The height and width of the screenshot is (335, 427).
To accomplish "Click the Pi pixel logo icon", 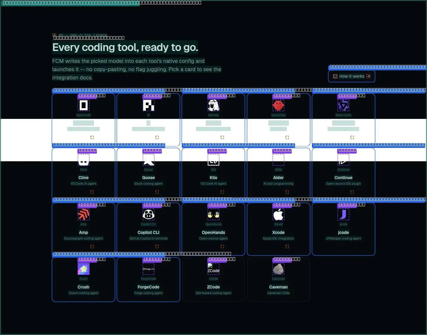I will click(x=149, y=105).
